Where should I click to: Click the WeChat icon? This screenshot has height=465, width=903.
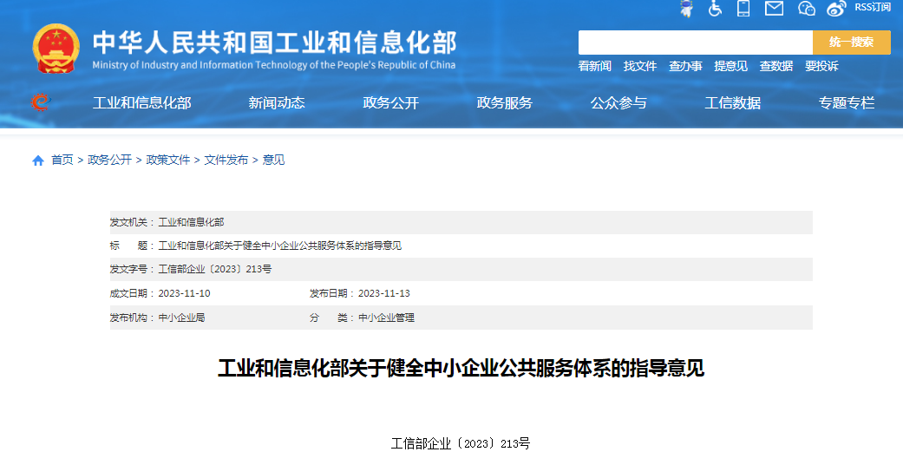pos(807,9)
